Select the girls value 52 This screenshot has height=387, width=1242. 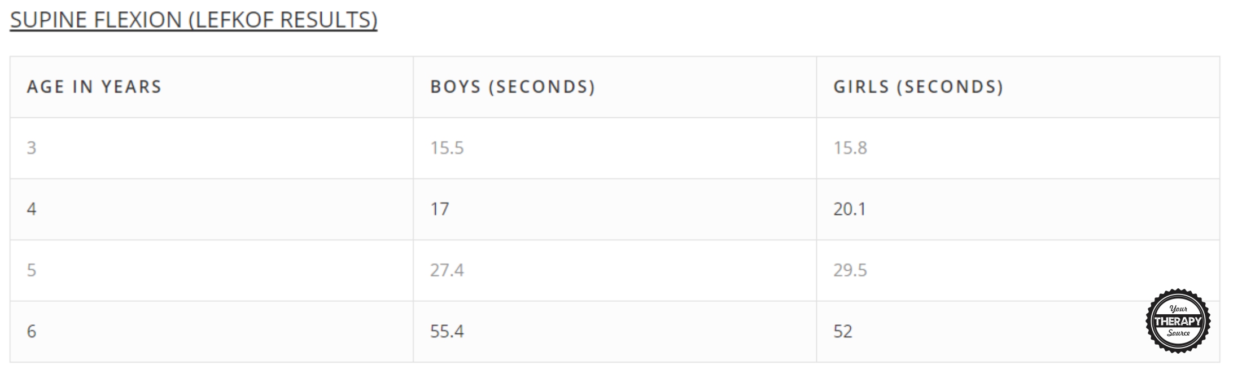coord(843,331)
